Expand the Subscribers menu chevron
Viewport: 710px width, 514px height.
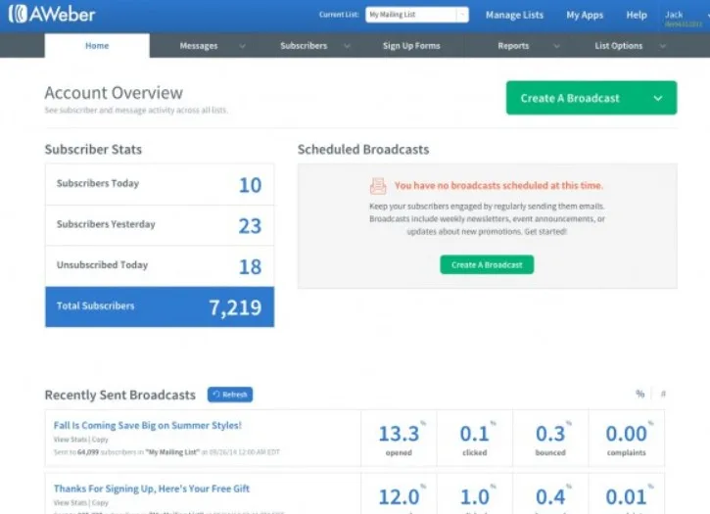(348, 46)
